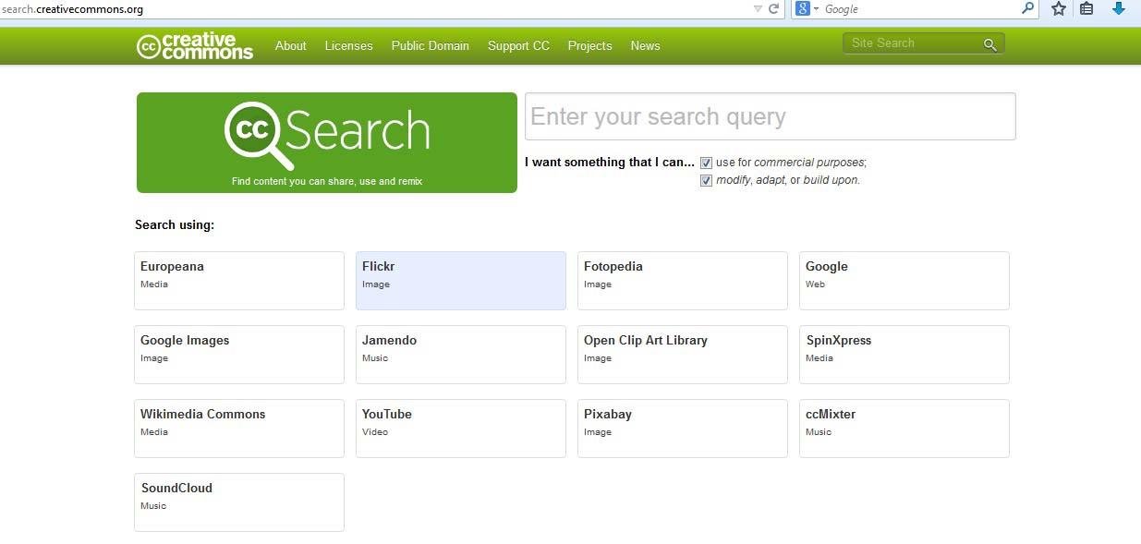This screenshot has width=1141, height=544.
Task: Click 'Find content you can share, use and remix'
Action: coord(327,181)
